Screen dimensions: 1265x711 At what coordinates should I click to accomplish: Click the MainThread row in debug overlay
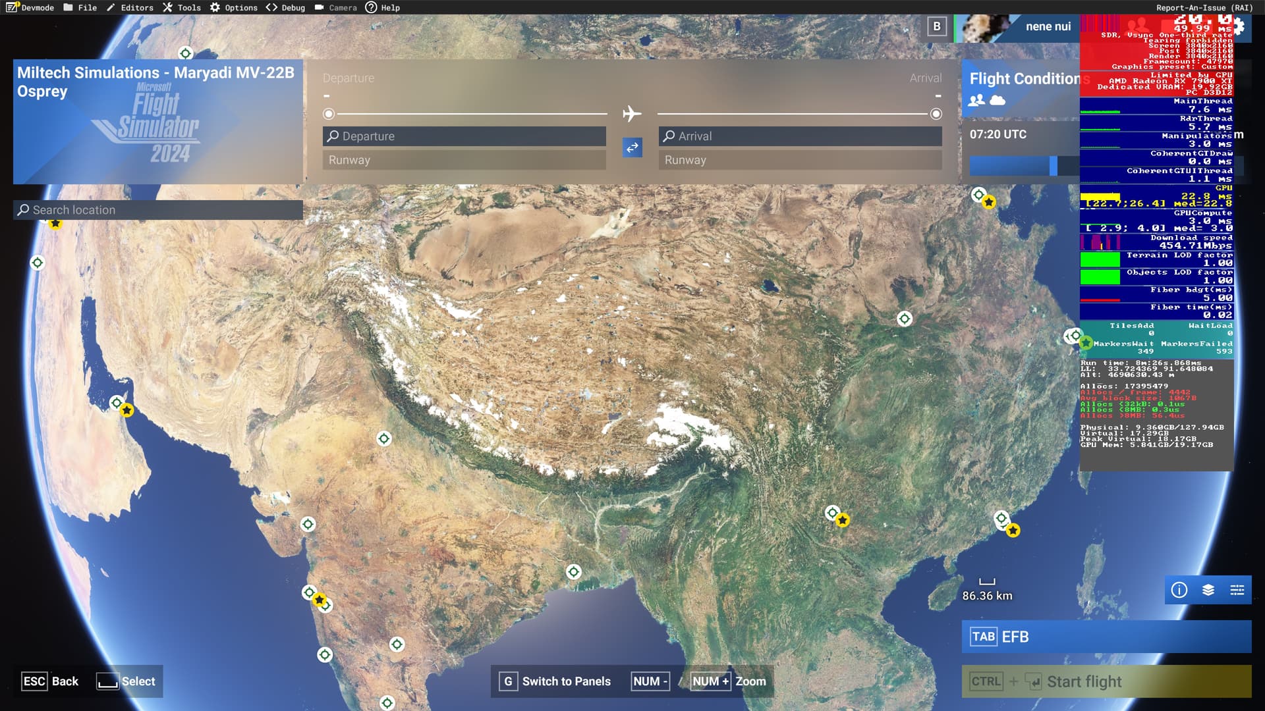coord(1156,105)
